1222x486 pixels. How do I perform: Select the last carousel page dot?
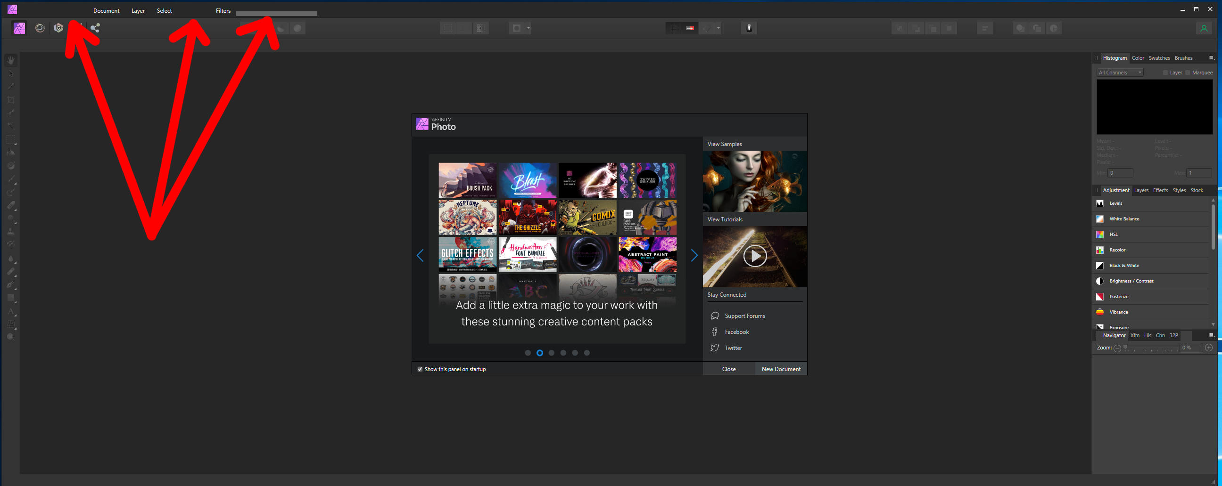click(x=587, y=353)
